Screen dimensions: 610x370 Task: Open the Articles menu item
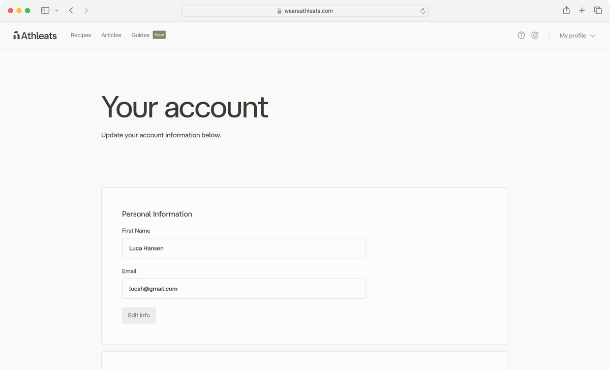(x=111, y=35)
